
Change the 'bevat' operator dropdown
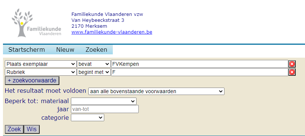(94, 64)
